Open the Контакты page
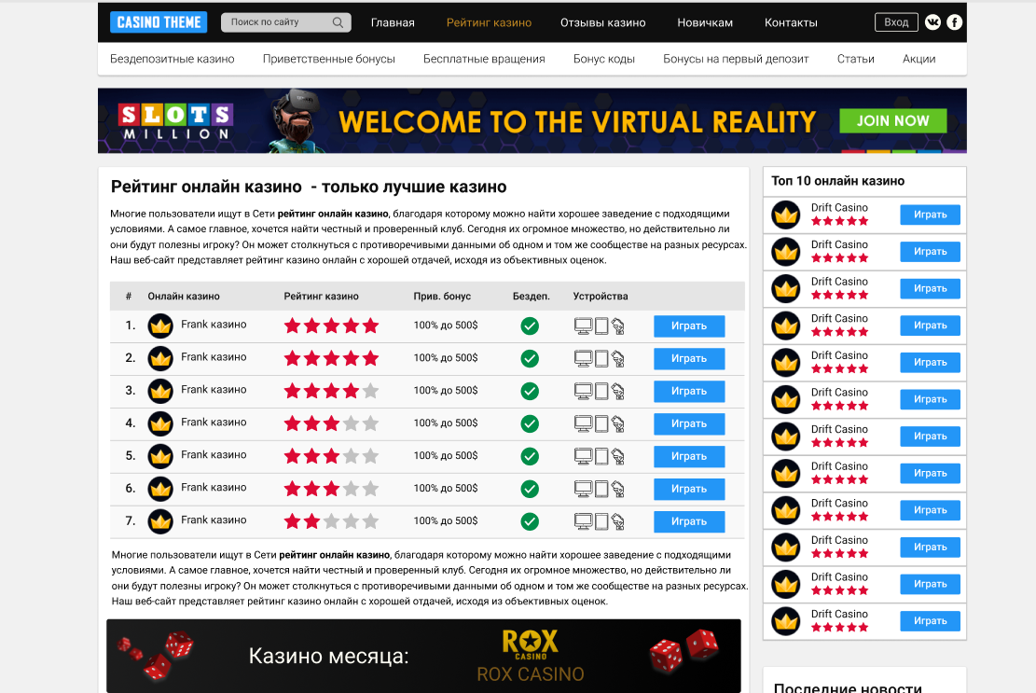The height and width of the screenshot is (693, 1036). [791, 22]
